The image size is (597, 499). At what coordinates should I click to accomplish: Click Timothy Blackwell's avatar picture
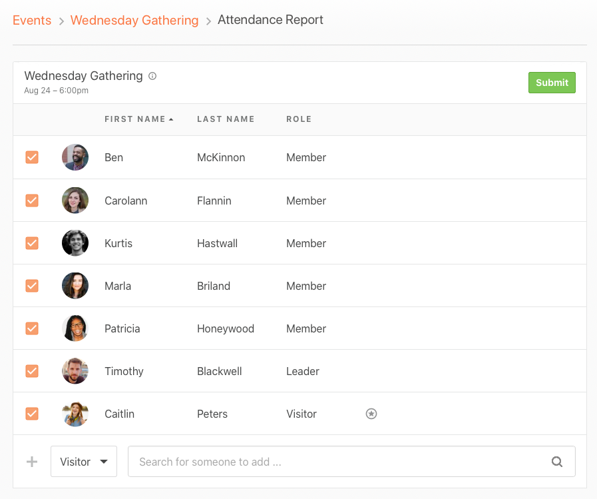(x=75, y=371)
